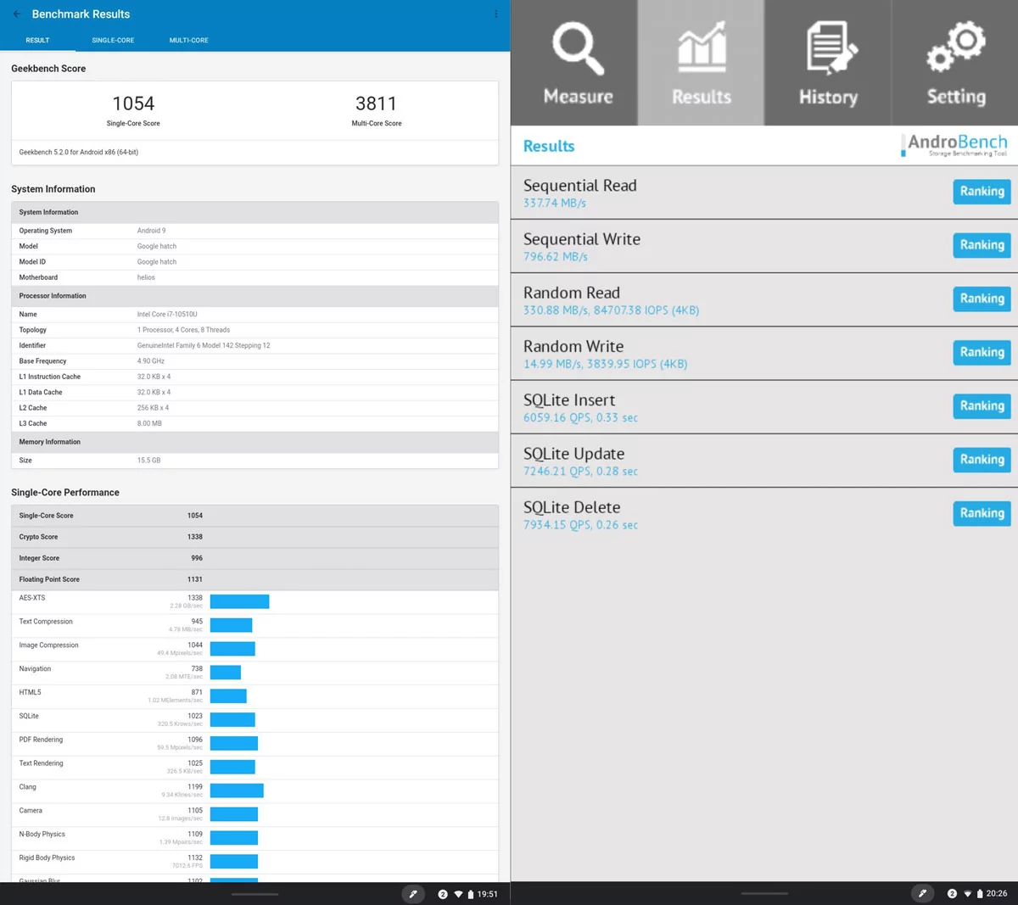Open the notification count badge near 20:26

(x=952, y=894)
